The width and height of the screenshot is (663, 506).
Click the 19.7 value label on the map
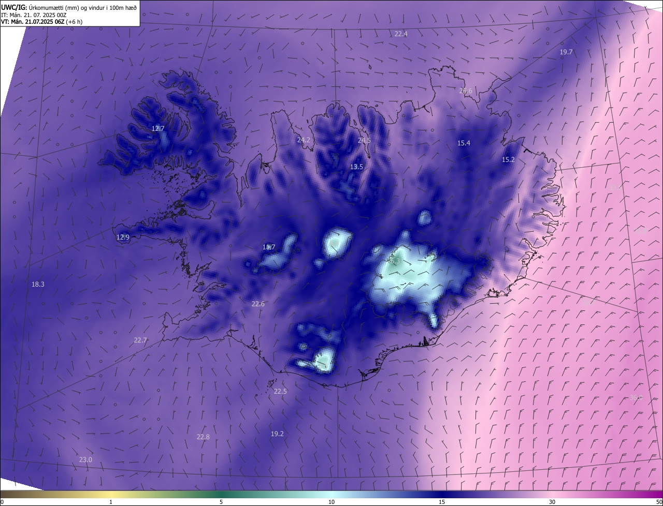pos(566,52)
